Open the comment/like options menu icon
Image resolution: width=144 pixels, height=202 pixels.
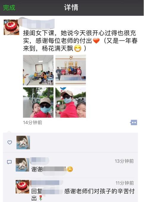[134, 122]
